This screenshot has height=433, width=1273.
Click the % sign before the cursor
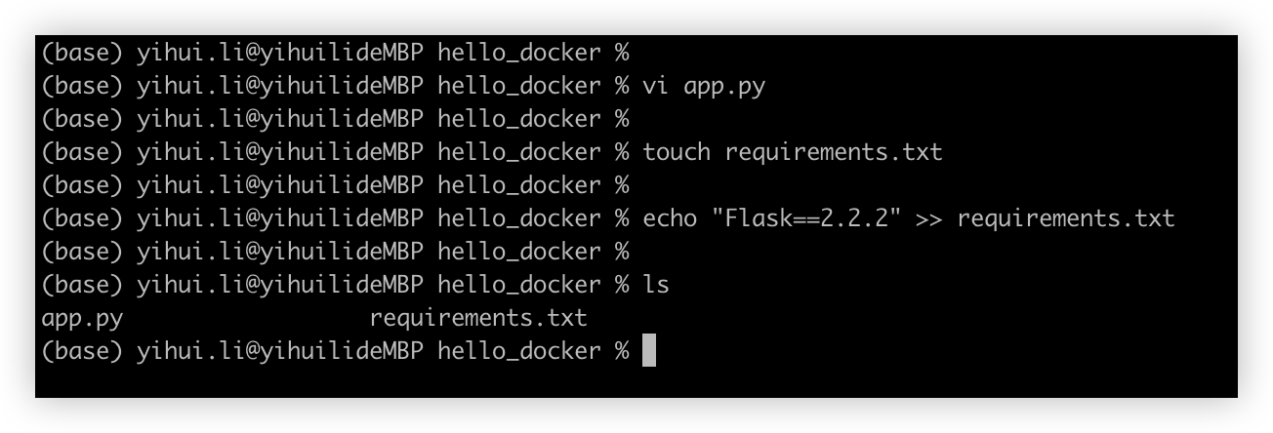(x=622, y=351)
